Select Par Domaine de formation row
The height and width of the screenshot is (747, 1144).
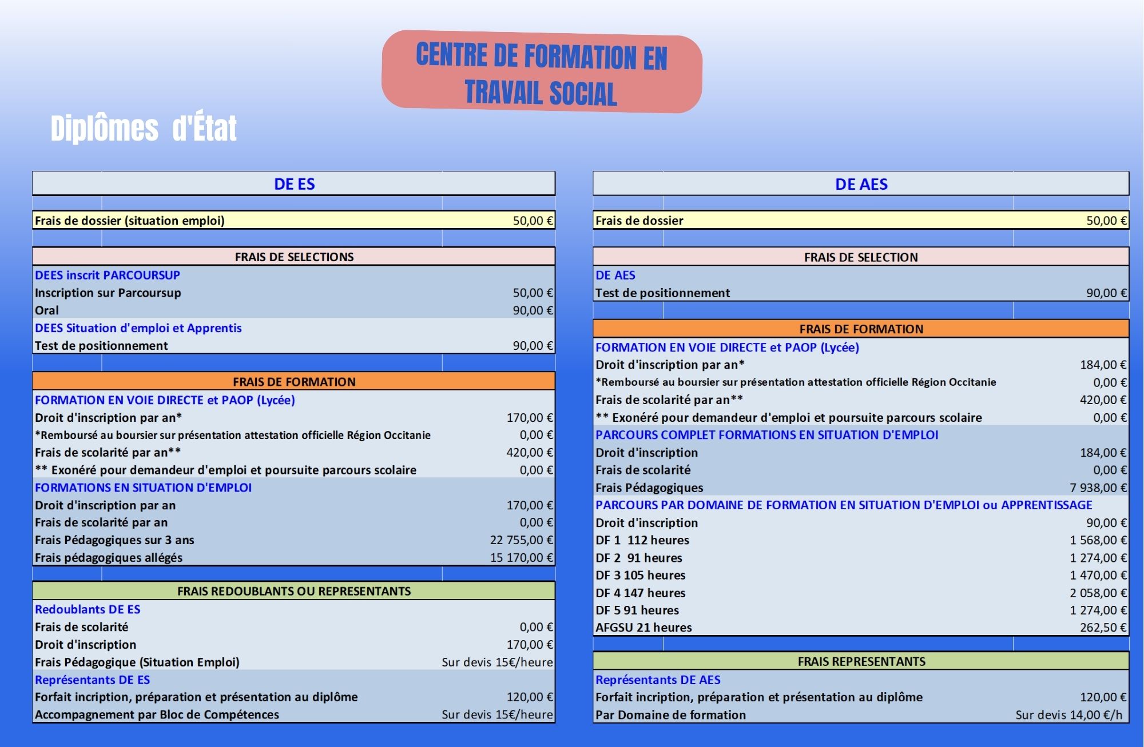670,714
